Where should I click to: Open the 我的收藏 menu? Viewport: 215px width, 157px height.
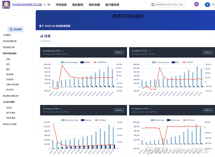[94, 5]
